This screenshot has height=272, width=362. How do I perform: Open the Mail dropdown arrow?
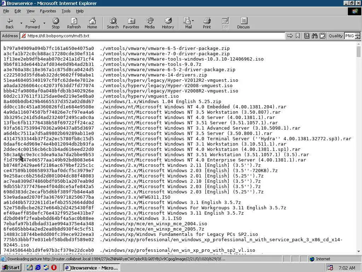point(193,21)
